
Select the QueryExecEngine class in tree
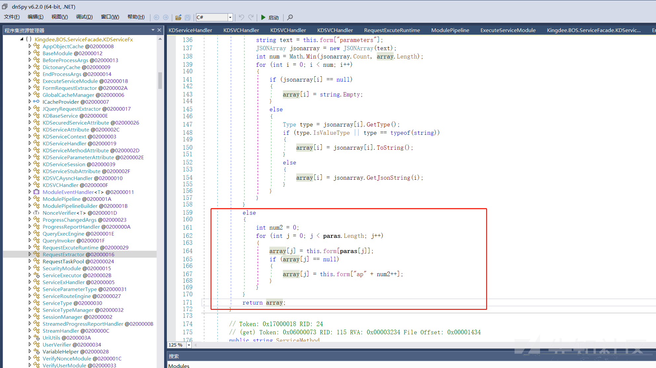click(78, 234)
